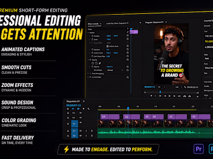Select the A1 track target button
This screenshot has height=159, width=213.
point(75,131)
